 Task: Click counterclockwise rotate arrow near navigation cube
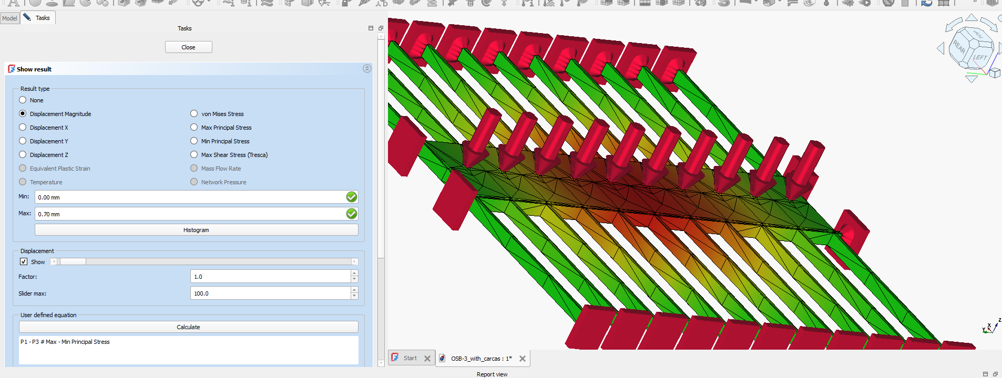pos(953,24)
